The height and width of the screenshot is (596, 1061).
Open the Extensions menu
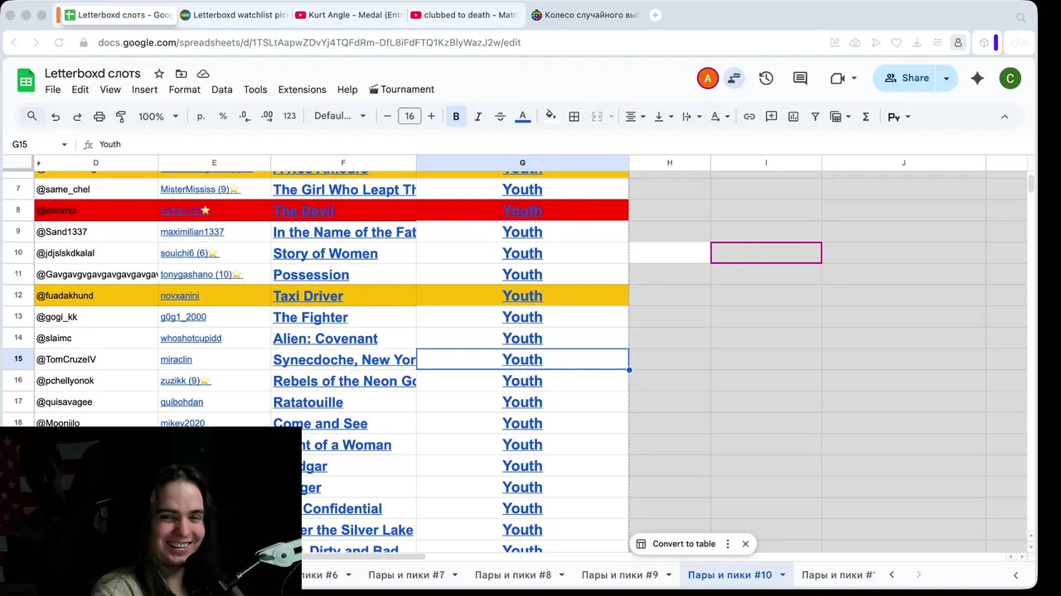click(302, 89)
